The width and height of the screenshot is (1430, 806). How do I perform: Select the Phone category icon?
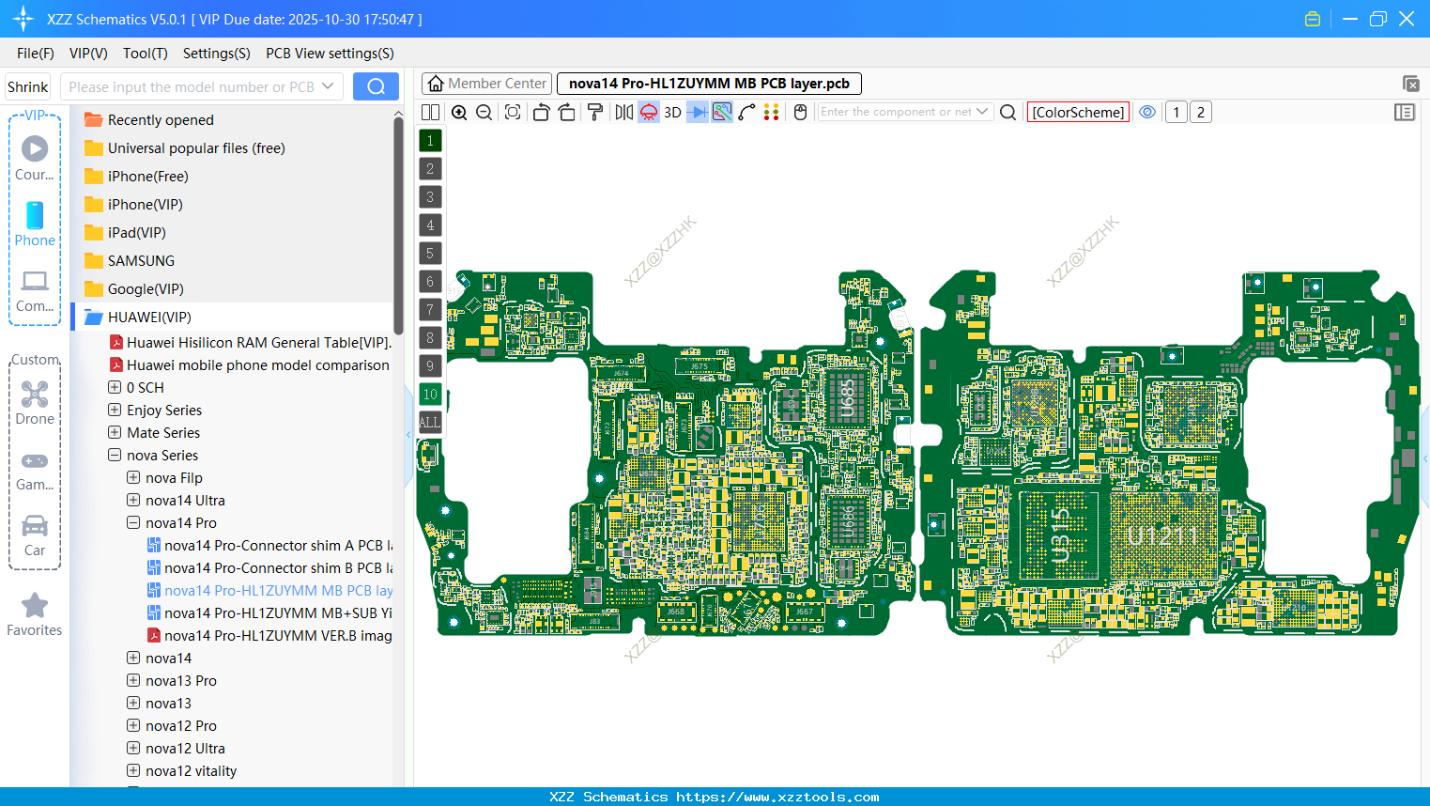[x=35, y=224]
